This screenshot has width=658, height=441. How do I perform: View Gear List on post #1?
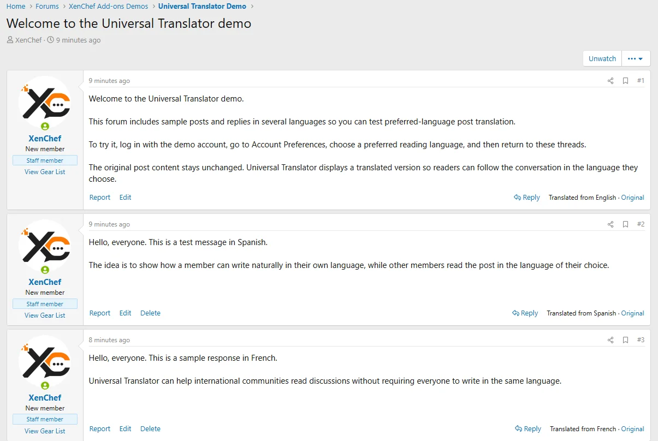tap(45, 172)
